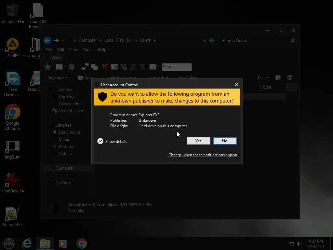
Task: Open the Organize dropdown
Action: click(x=58, y=77)
